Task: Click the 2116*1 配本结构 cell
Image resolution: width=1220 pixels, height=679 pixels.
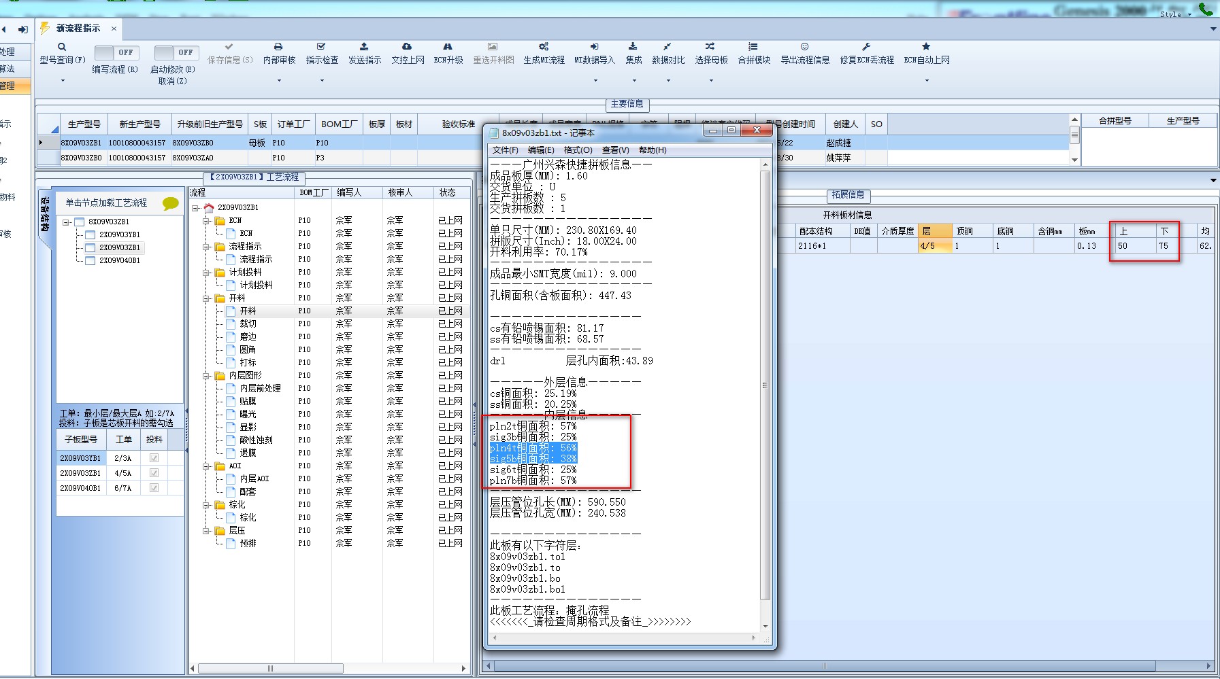Action: pyautogui.click(x=823, y=246)
